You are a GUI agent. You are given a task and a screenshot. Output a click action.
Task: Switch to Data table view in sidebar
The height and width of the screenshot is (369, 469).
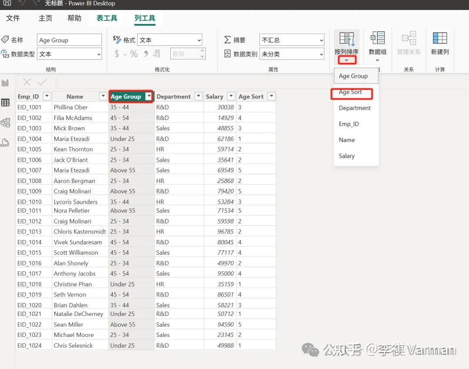coord(5,102)
